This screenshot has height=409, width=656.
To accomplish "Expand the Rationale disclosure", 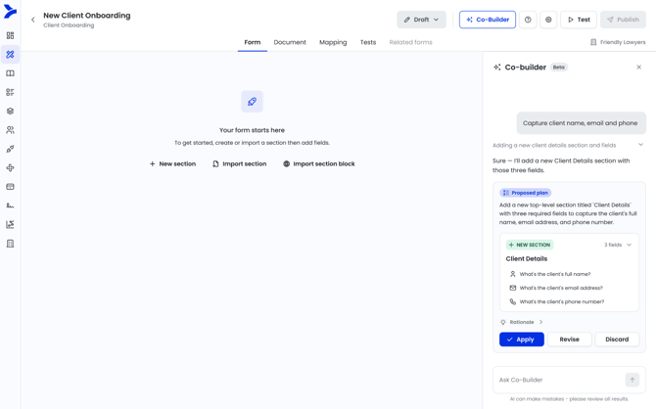I will pos(522,322).
